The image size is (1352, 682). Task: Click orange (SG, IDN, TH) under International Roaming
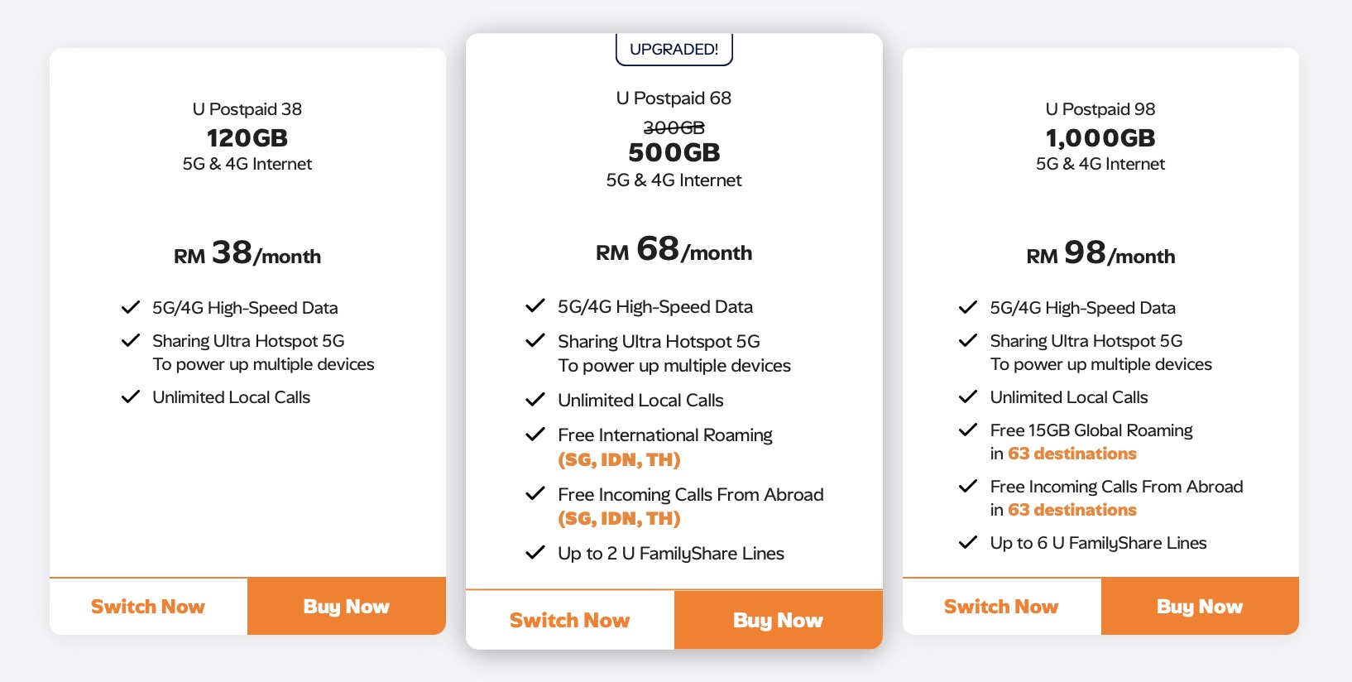pyautogui.click(x=619, y=459)
